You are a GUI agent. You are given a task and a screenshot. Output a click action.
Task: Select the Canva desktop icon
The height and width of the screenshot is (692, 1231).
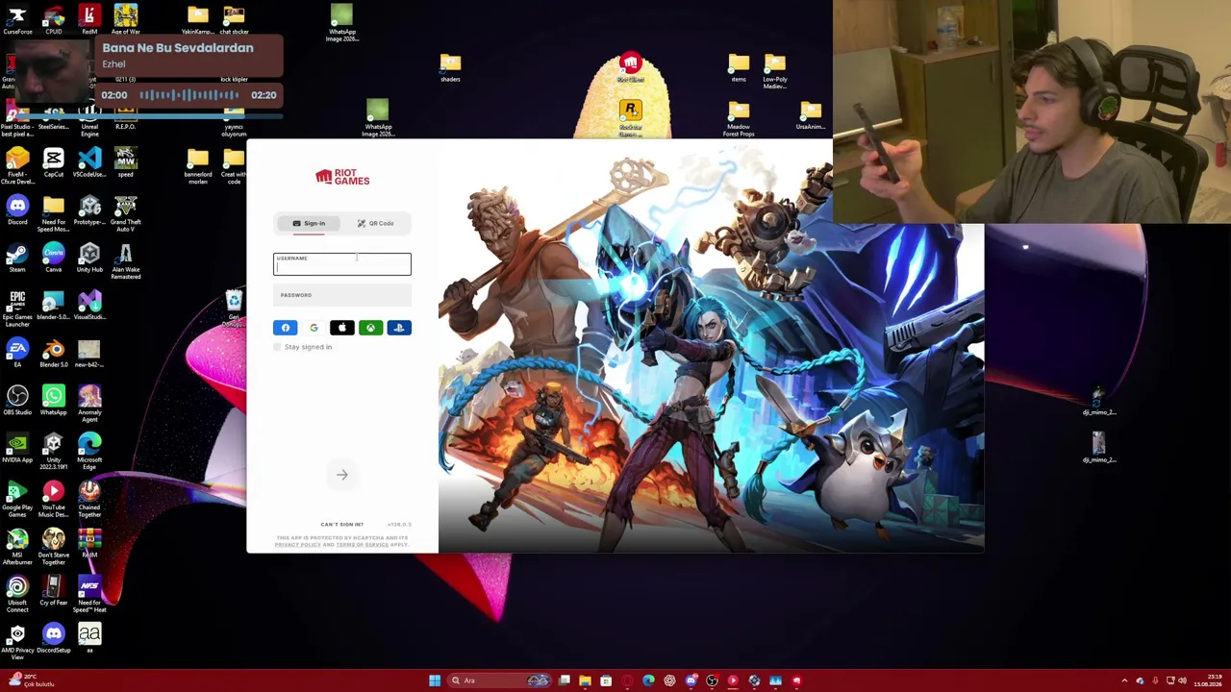[54, 258]
